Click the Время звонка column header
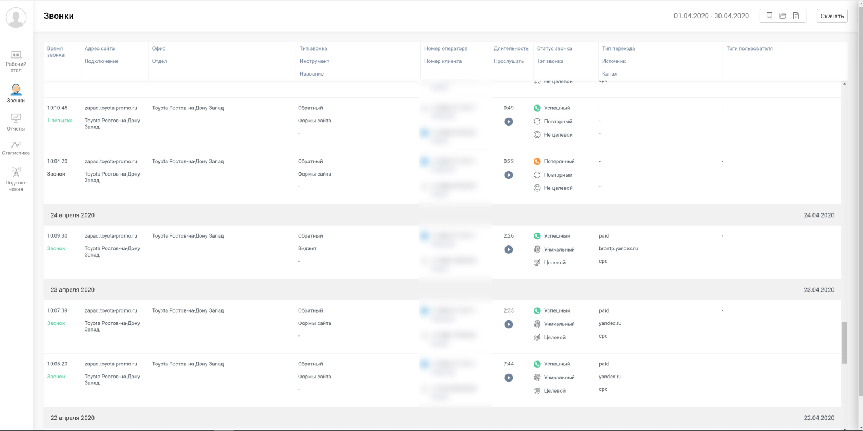The image size is (863, 431). tap(56, 52)
